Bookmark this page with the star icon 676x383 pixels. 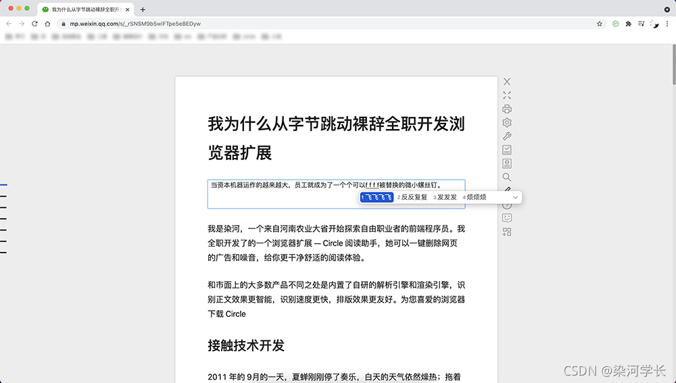click(x=599, y=24)
